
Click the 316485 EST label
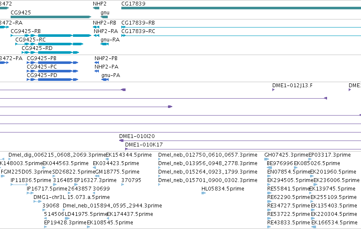pyautogui.click(x=63, y=180)
